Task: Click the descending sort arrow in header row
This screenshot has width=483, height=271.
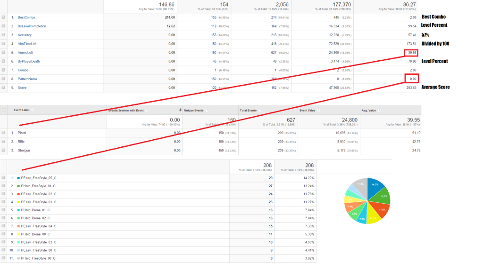Action: click(x=180, y=110)
